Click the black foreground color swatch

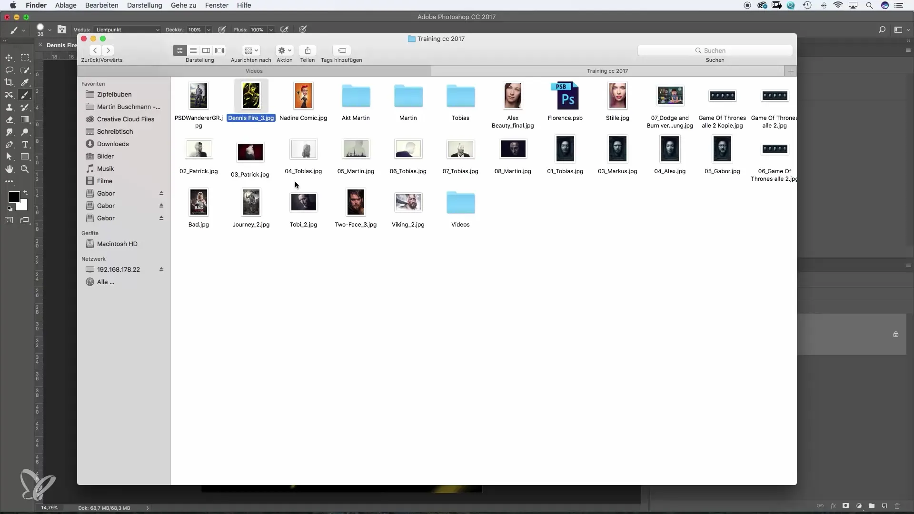click(13, 197)
